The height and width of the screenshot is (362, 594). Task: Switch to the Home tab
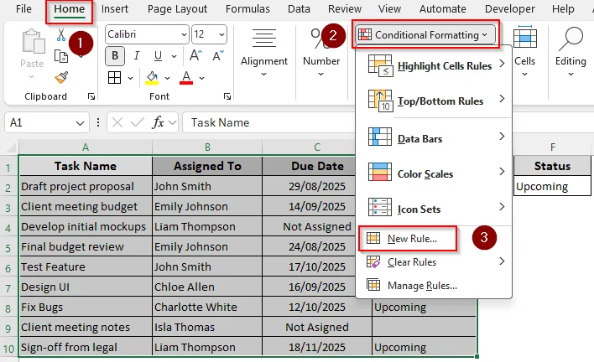(x=69, y=9)
